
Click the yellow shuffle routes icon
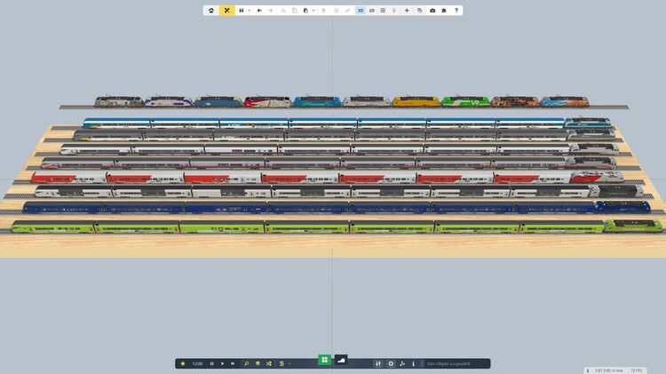(x=269, y=364)
